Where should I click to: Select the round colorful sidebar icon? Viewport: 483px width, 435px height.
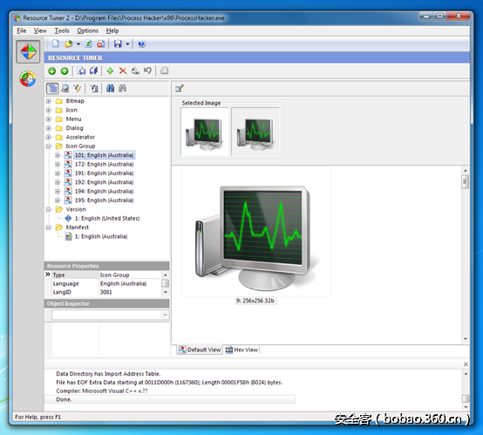[x=28, y=78]
